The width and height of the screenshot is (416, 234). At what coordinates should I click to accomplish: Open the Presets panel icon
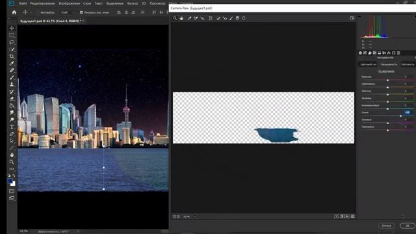398,53
